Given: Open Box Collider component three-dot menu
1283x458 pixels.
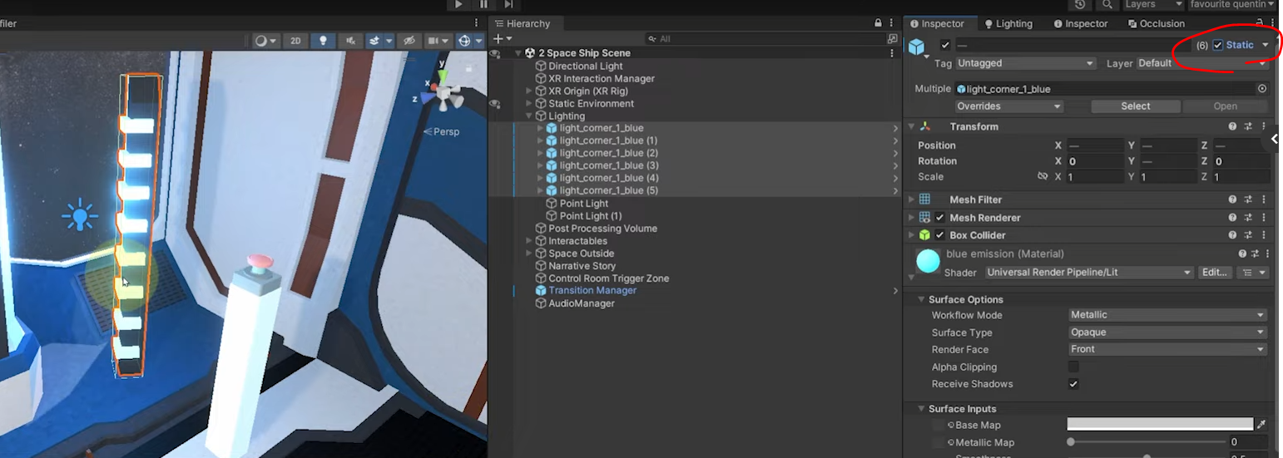Looking at the screenshot, I should 1263,235.
